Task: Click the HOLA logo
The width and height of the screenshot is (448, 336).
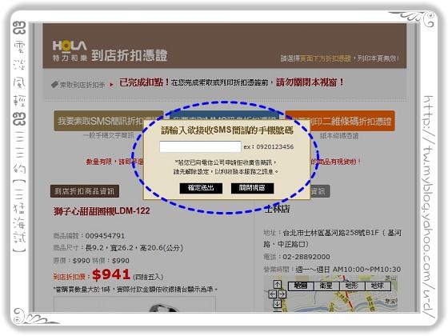Action: pyautogui.click(x=70, y=51)
